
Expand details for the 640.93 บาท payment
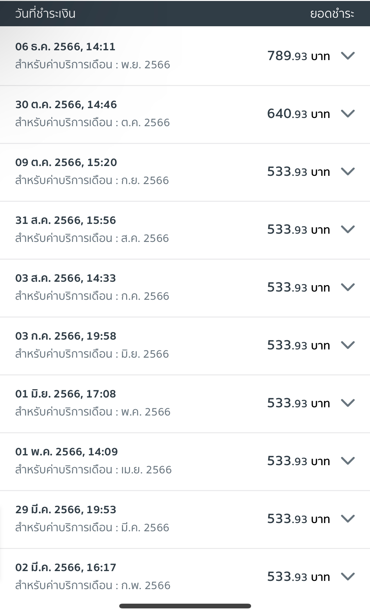[348, 114]
